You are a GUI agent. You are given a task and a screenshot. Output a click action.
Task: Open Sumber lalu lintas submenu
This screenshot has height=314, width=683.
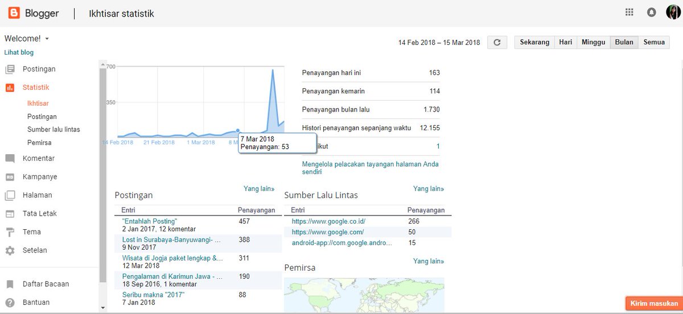54,130
